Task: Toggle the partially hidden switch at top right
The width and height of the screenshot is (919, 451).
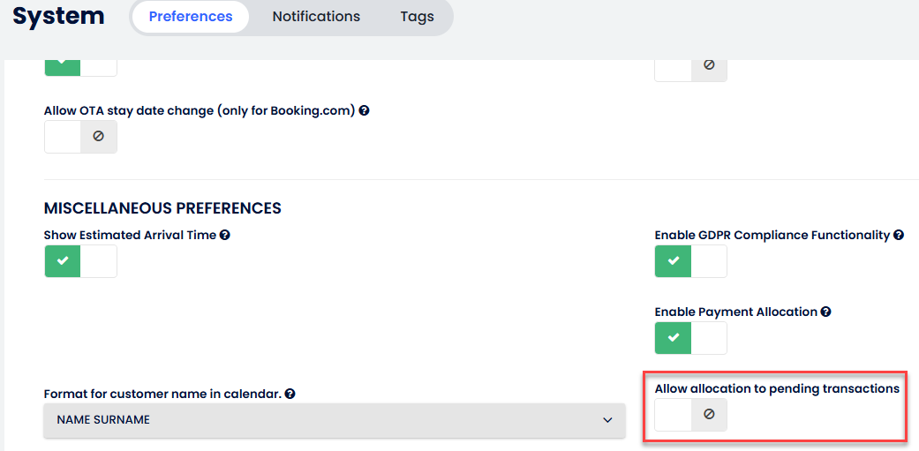Action: click(690, 66)
